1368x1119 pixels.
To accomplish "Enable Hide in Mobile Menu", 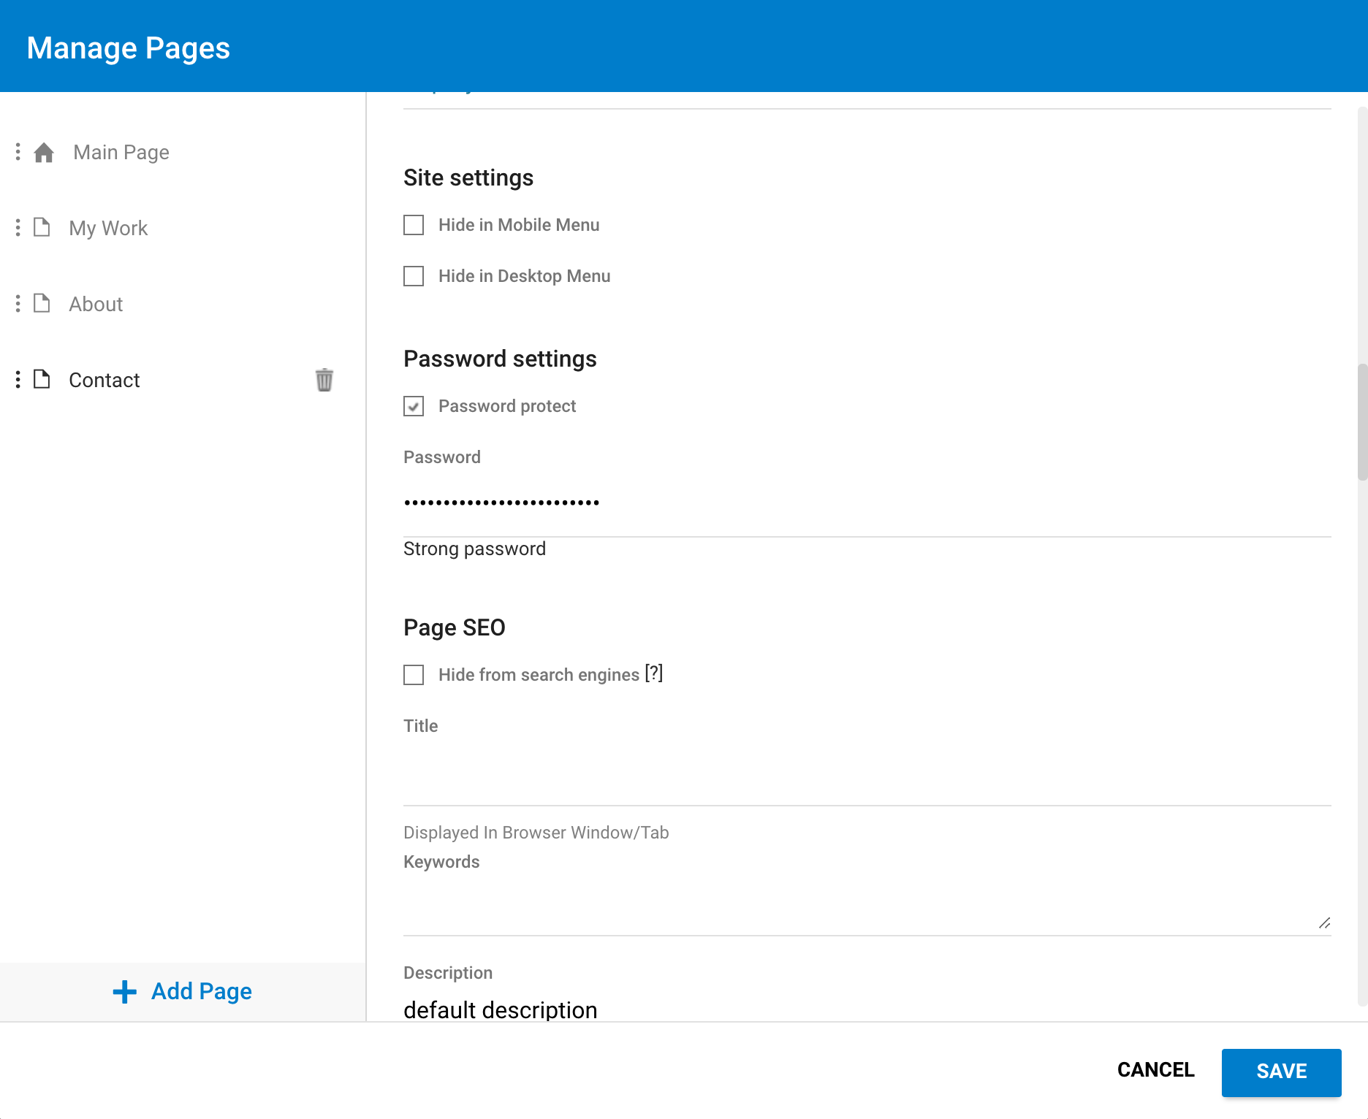I will tap(413, 226).
